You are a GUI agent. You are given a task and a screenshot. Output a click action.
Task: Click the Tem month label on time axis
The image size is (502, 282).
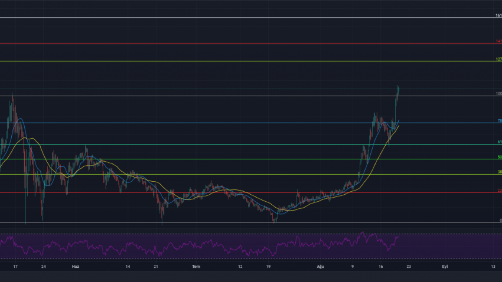[x=196, y=266]
